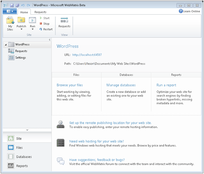Click the Files column header
The image size is (204, 174).
coord(76,75)
